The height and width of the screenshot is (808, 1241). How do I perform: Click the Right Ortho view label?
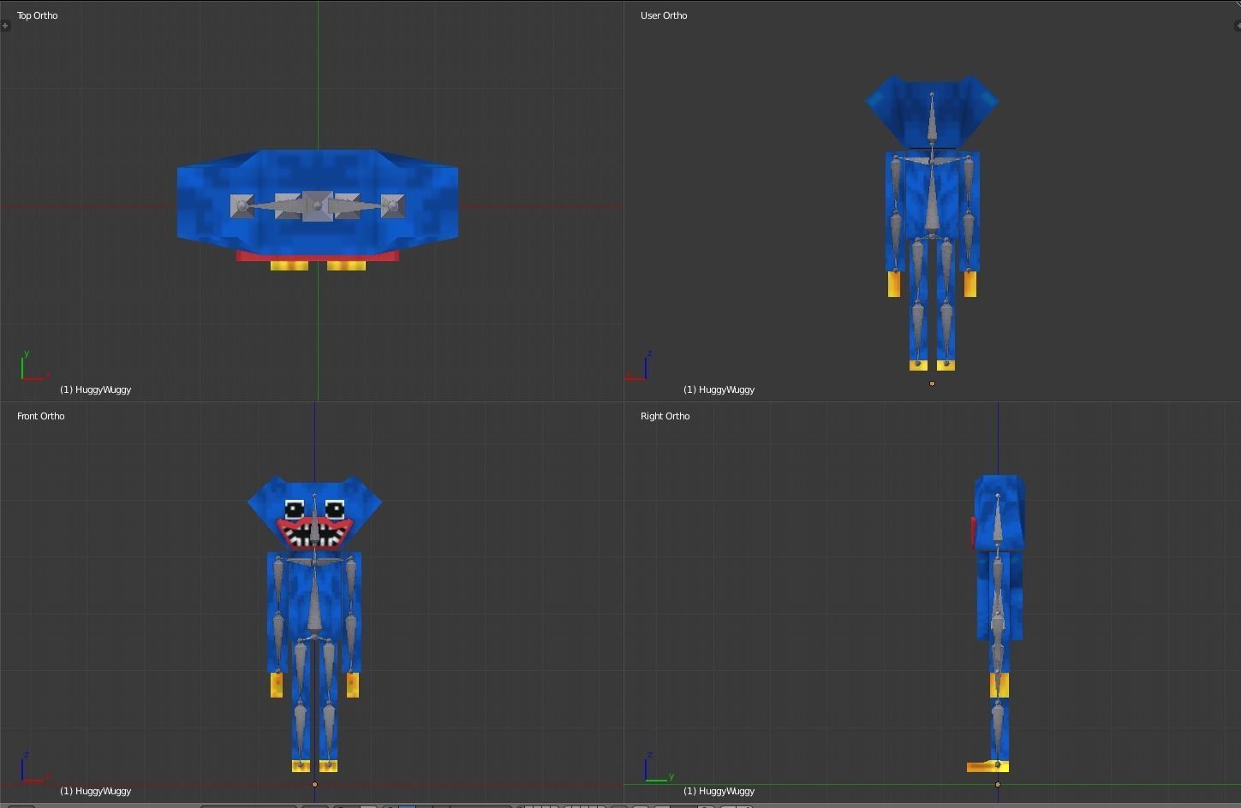(x=665, y=416)
